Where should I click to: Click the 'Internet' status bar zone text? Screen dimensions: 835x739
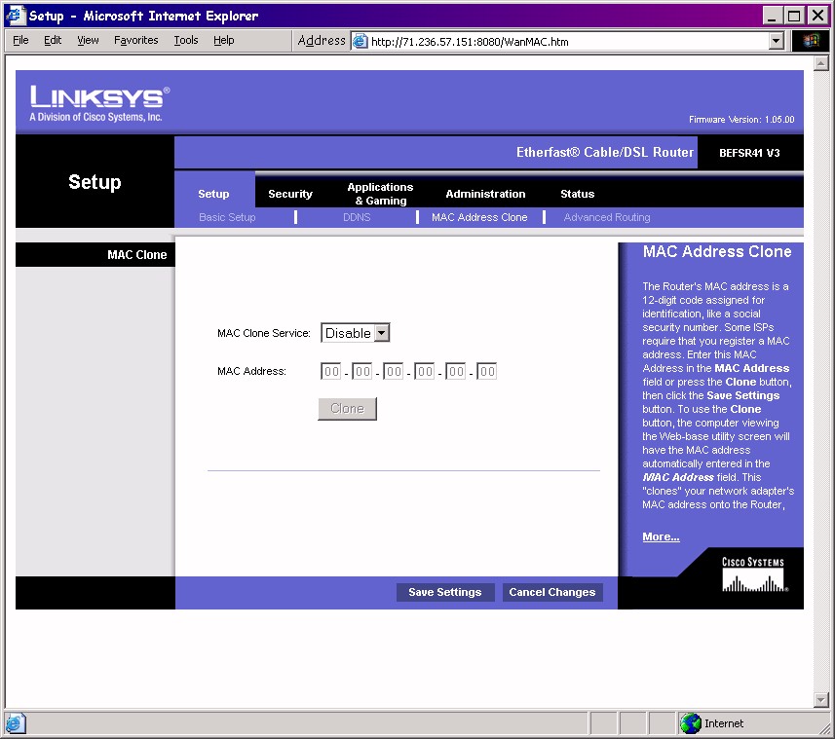coord(724,723)
